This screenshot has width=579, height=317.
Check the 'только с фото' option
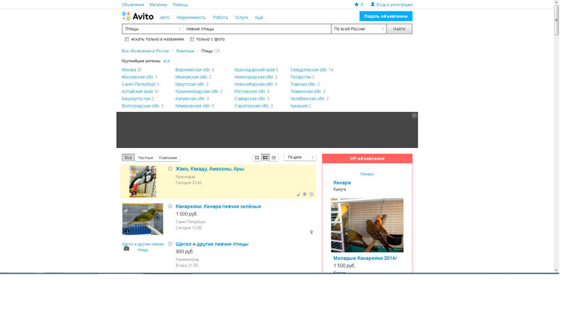[x=192, y=39]
